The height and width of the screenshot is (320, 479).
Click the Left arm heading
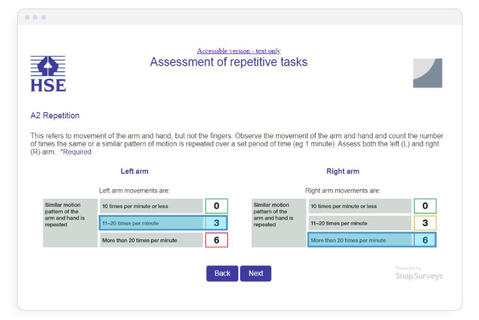click(x=135, y=171)
